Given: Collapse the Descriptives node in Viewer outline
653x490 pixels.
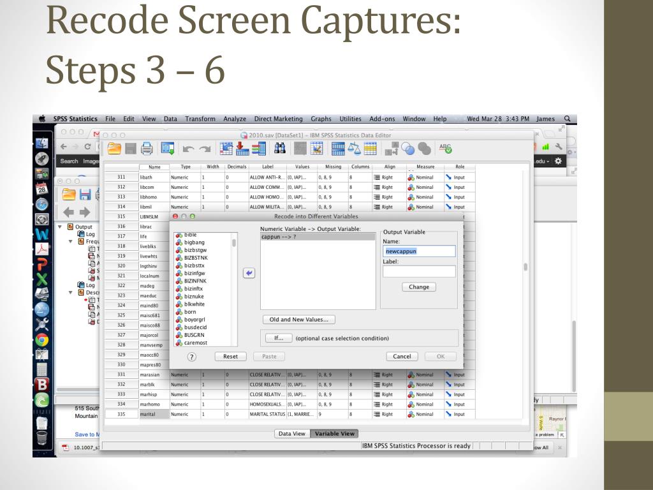Looking at the screenshot, I should (x=70, y=292).
